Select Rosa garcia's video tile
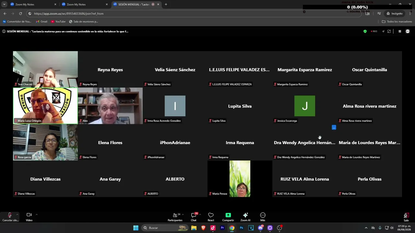This screenshot has height=233, width=415. 45,142
